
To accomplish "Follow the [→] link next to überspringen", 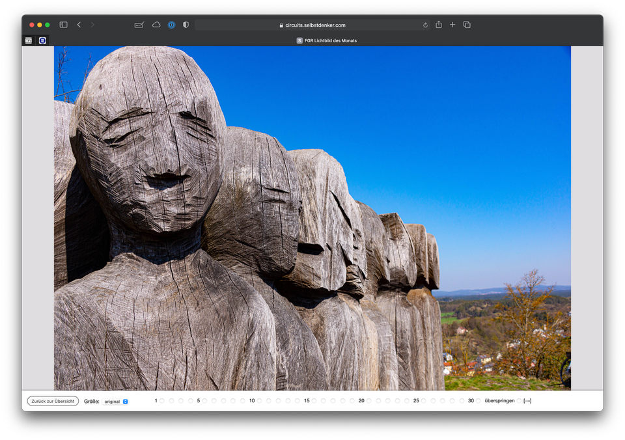I will (527, 401).
